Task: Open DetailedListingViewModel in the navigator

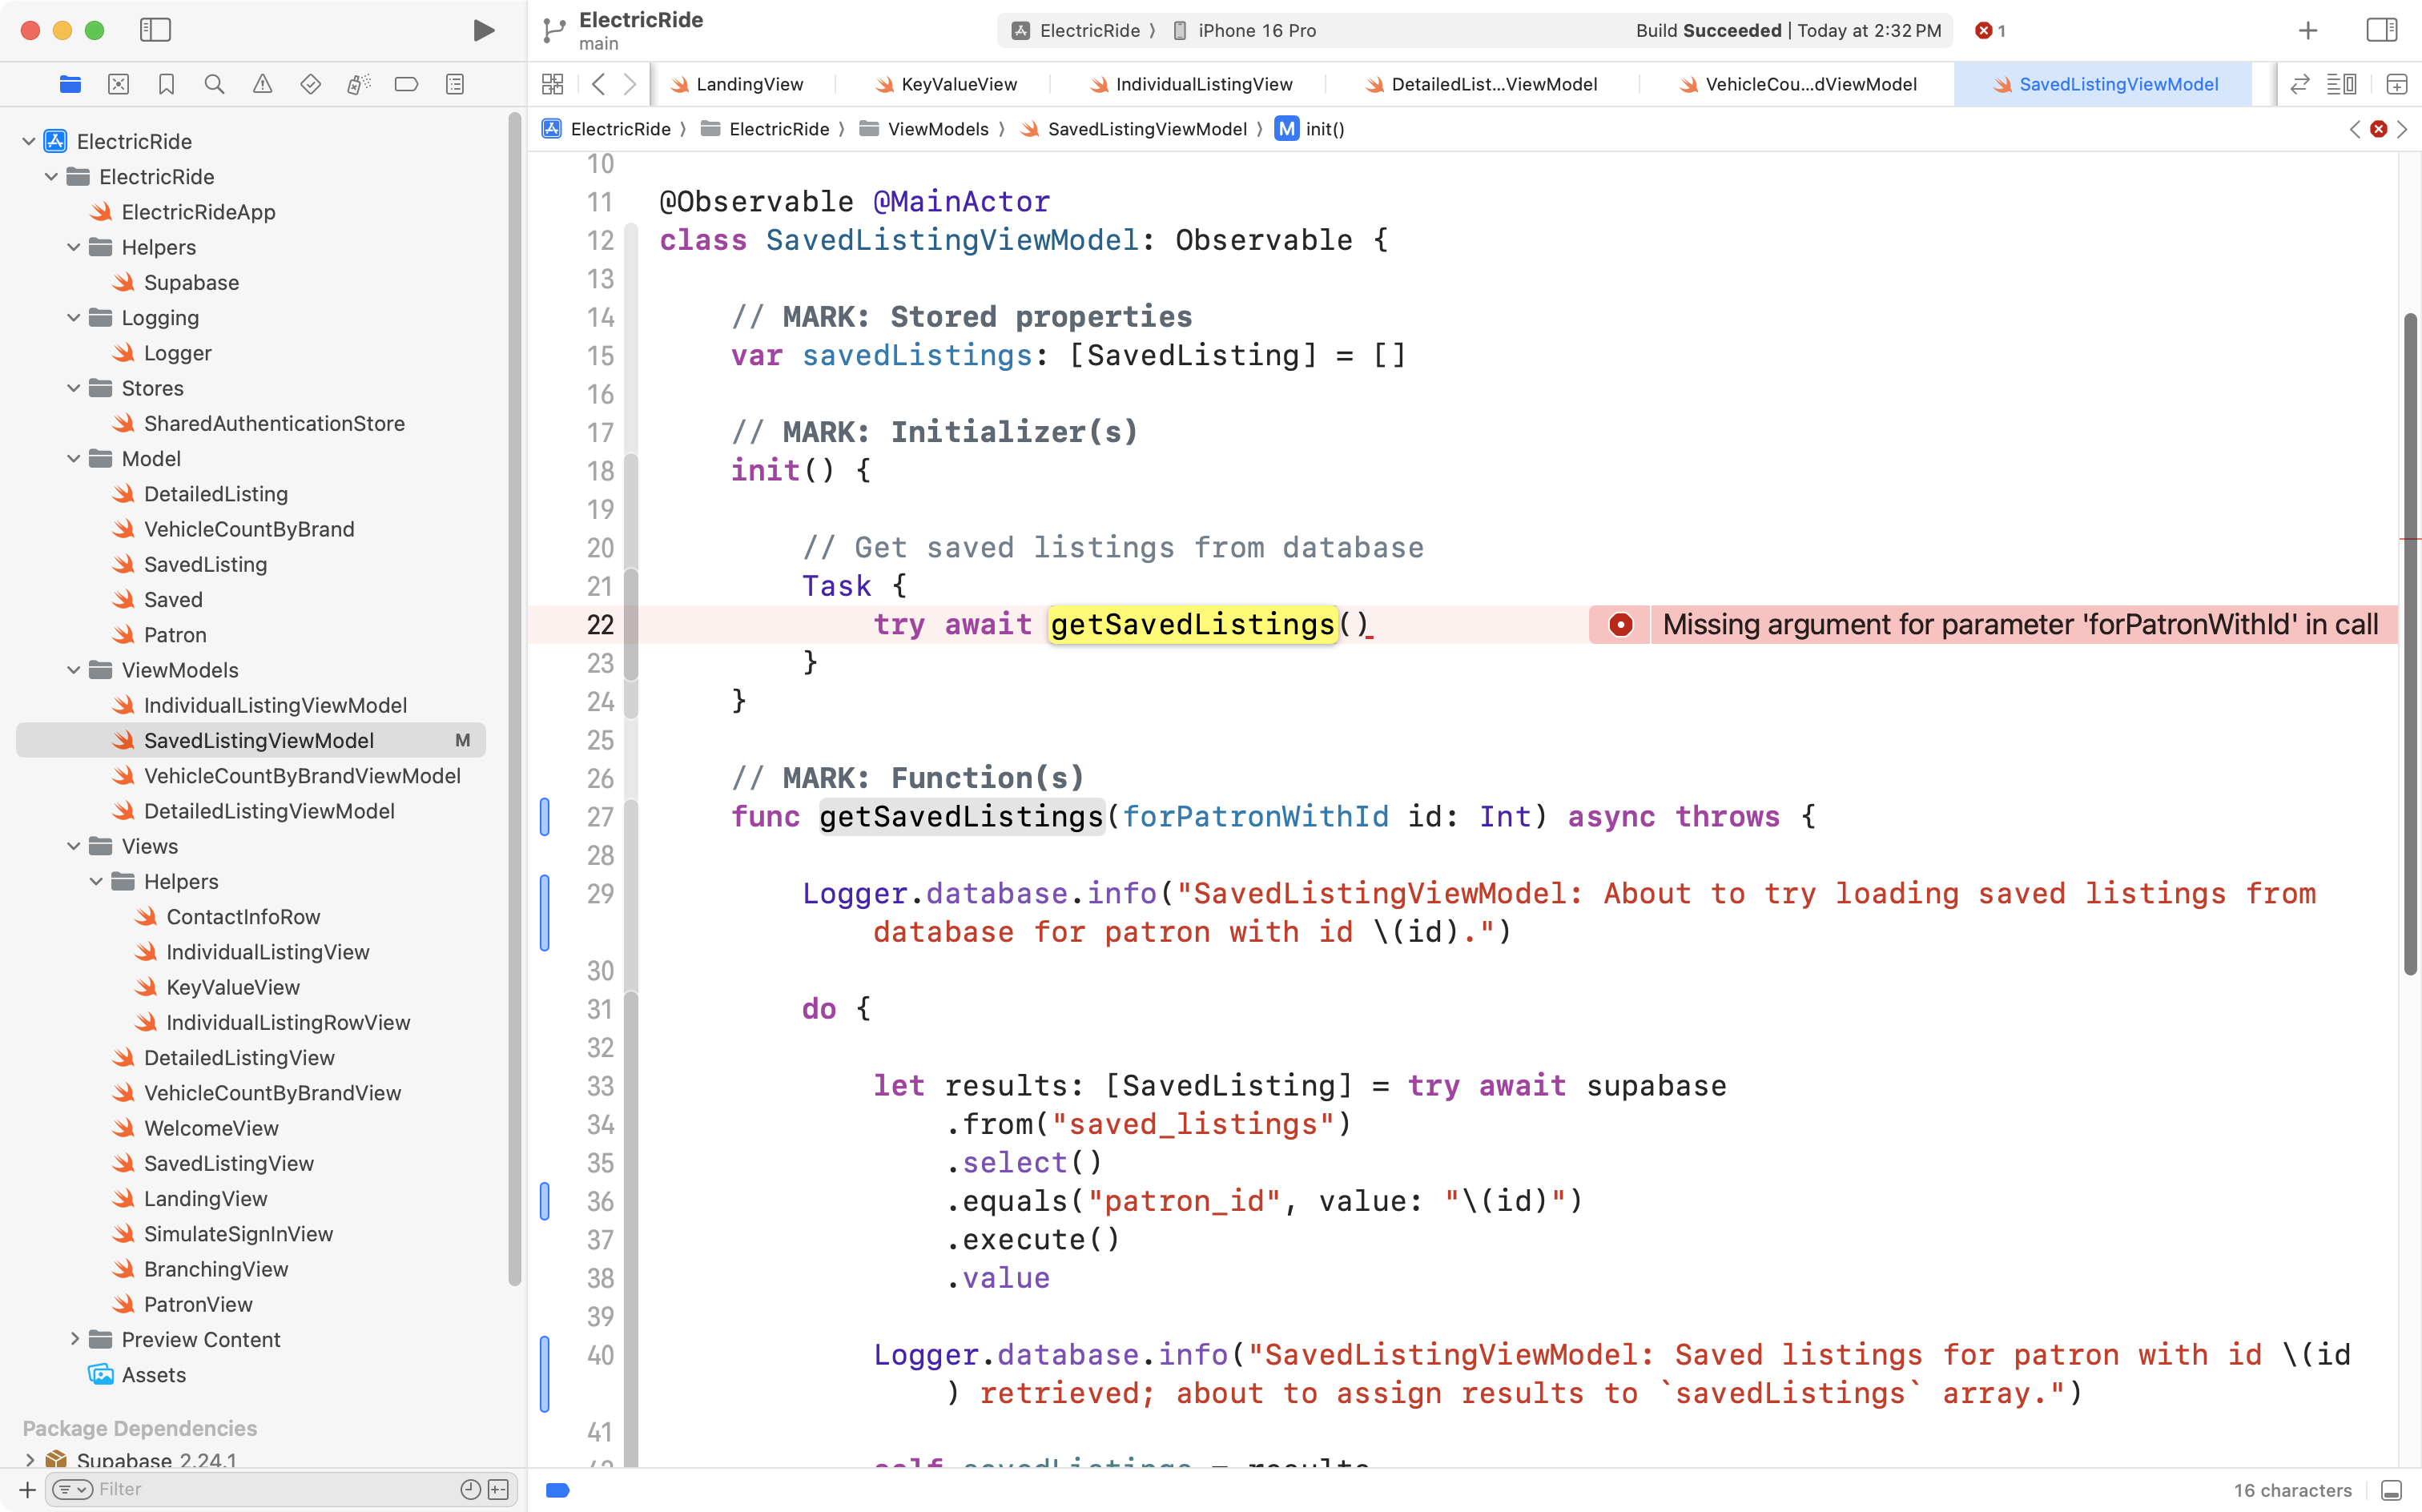Action: [x=269, y=811]
